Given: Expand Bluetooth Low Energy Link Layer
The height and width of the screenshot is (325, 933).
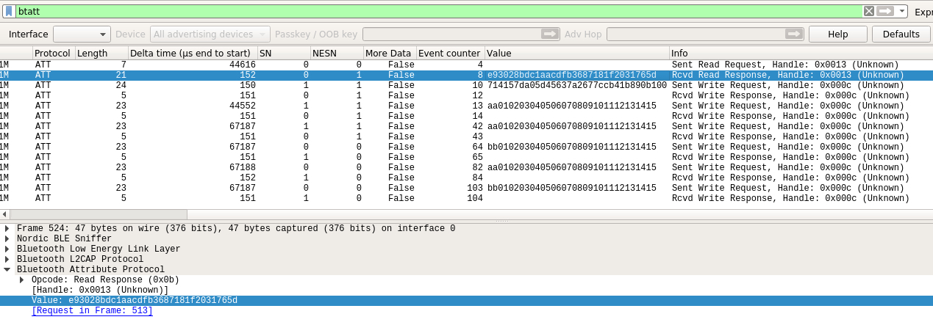Looking at the screenshot, I should (x=7, y=249).
